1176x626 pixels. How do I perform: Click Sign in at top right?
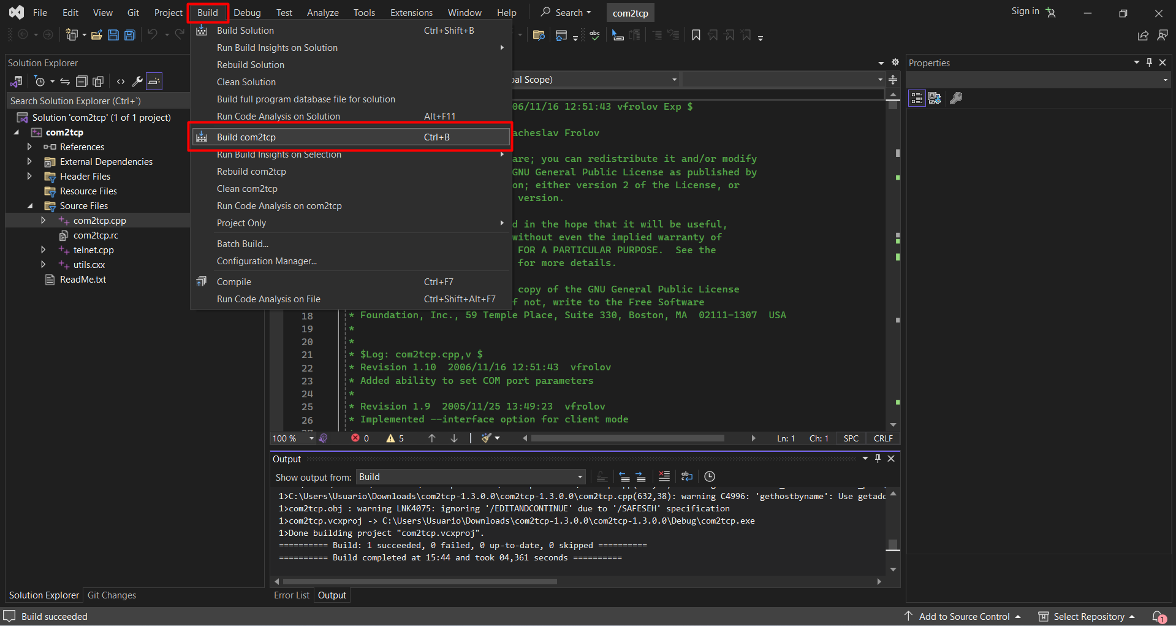1025,11
